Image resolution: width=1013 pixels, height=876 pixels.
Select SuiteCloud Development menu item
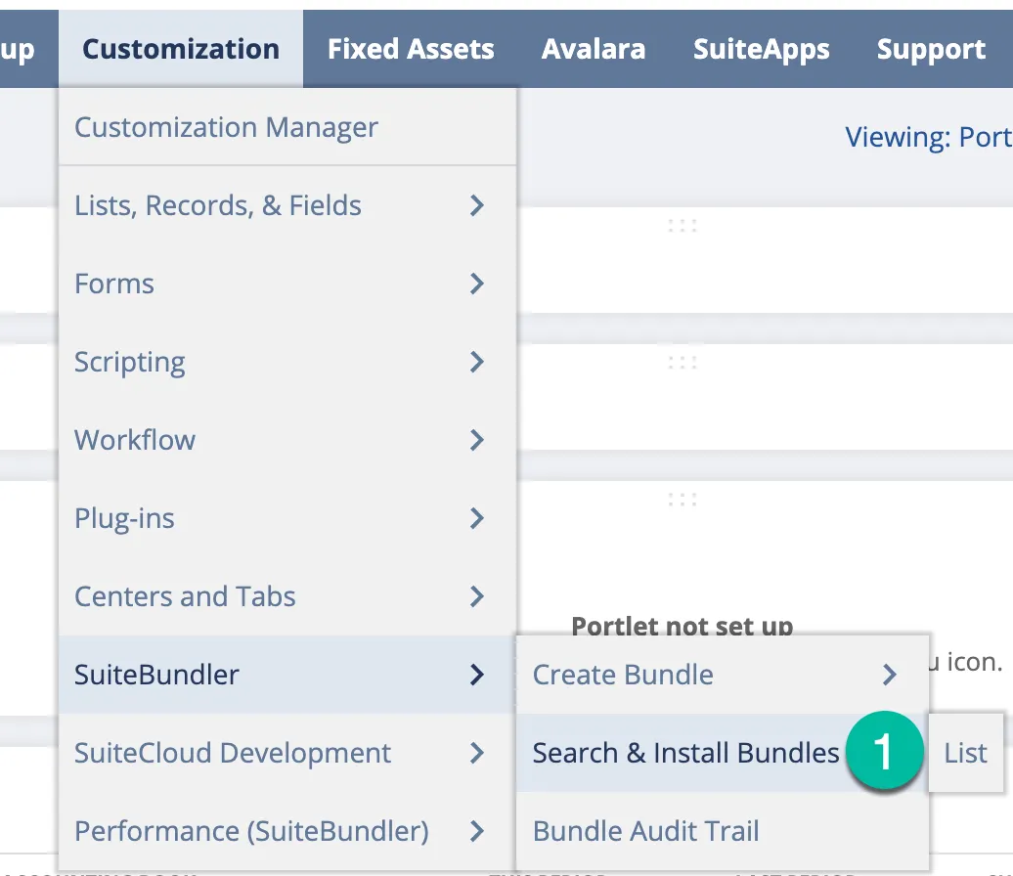(287, 753)
